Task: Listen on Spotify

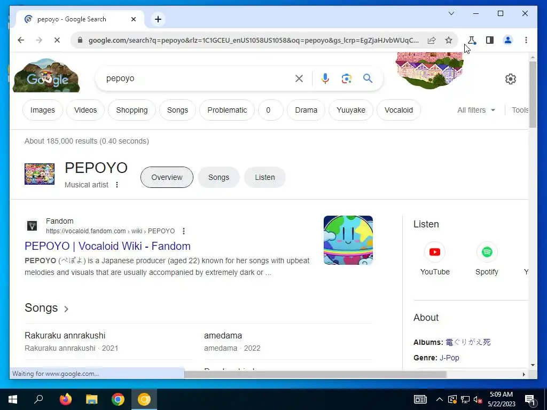Action: tap(487, 259)
